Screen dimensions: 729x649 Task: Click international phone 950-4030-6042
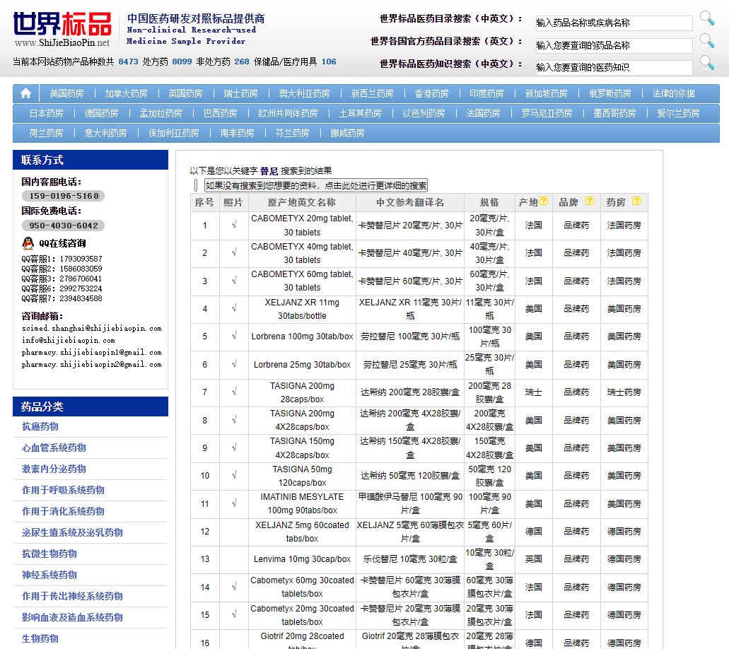click(x=64, y=226)
